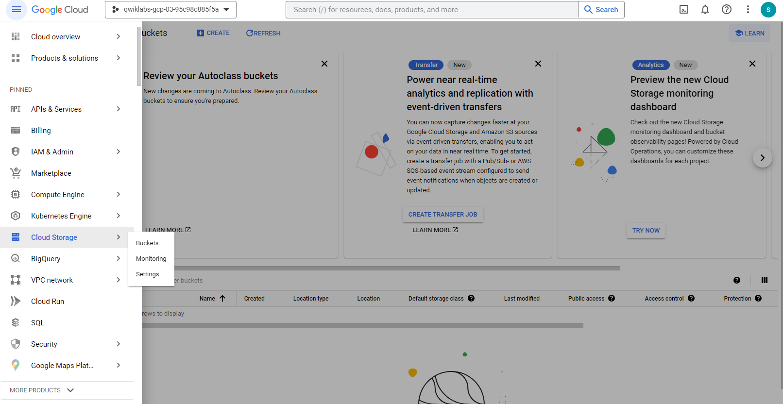Click TRY NOW button
This screenshot has width=783, height=404.
tap(646, 230)
